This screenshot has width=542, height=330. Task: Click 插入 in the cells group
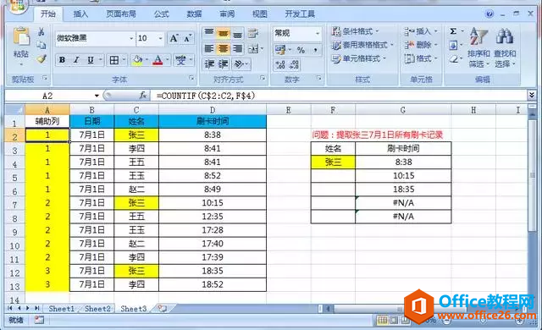pyautogui.click(x=421, y=31)
